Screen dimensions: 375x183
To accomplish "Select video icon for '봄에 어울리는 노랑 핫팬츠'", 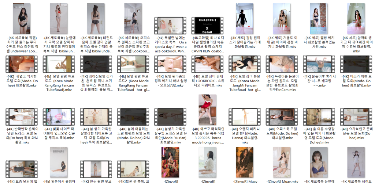I will tap(133, 117).
